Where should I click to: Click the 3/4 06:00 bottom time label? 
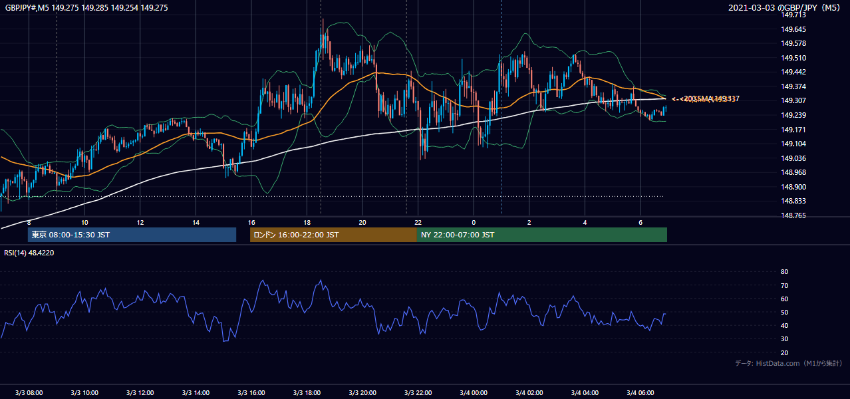pyautogui.click(x=640, y=392)
